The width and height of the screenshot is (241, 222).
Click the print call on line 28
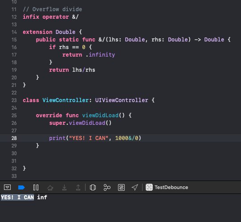57,138
